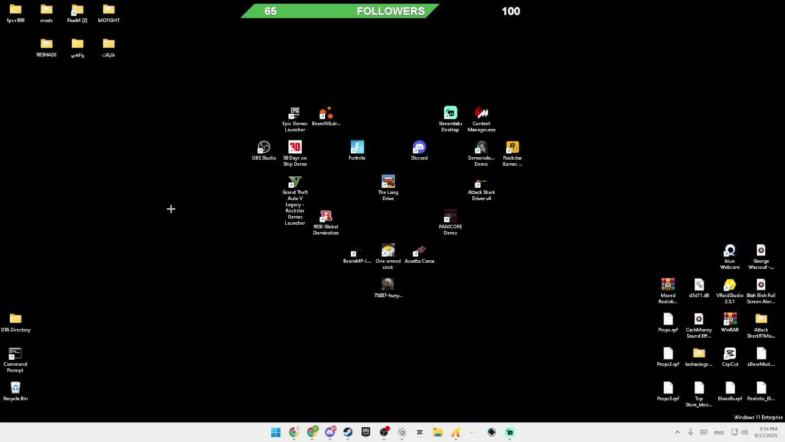
Task: Open Steam from the taskbar
Action: tap(348, 432)
